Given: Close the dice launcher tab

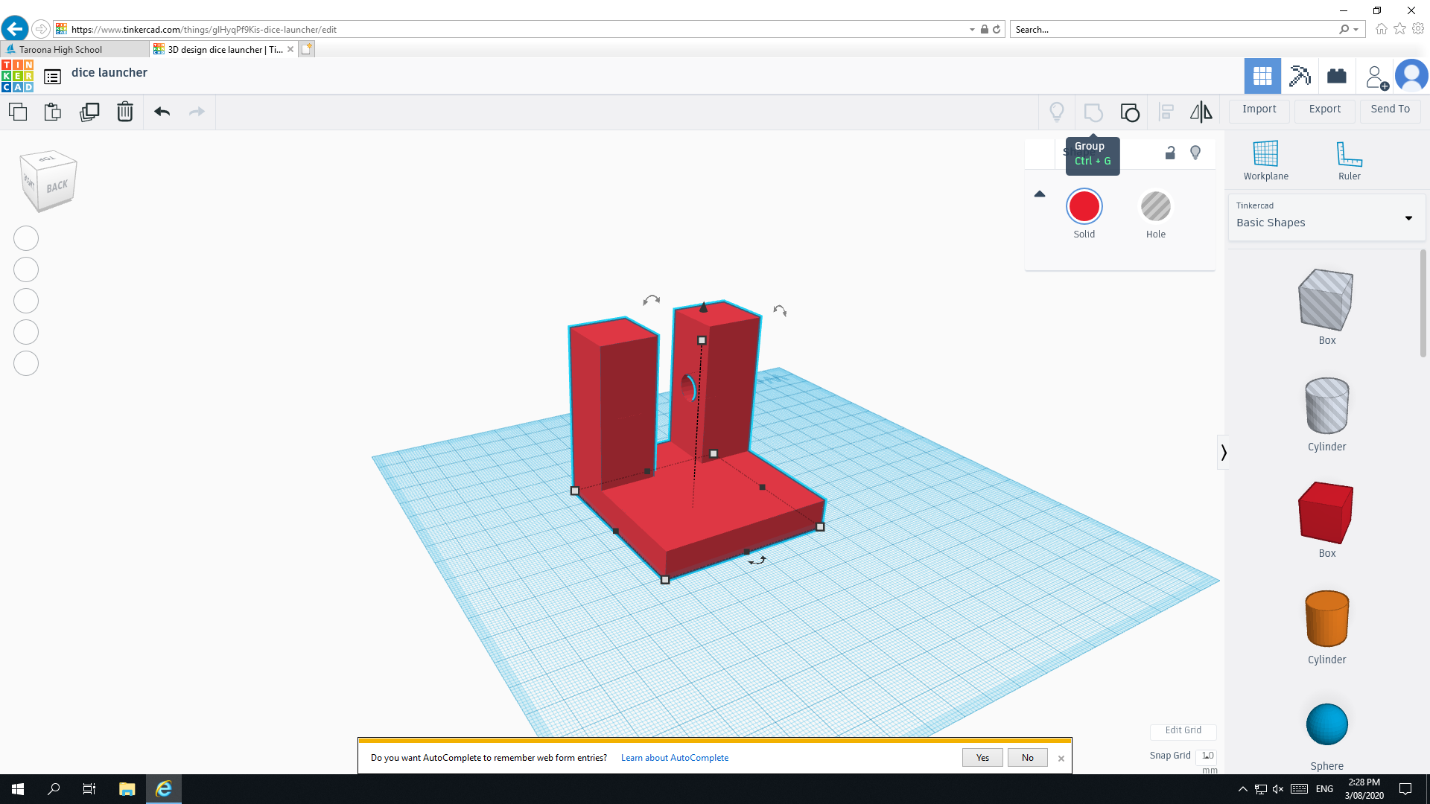Looking at the screenshot, I should pos(290,49).
